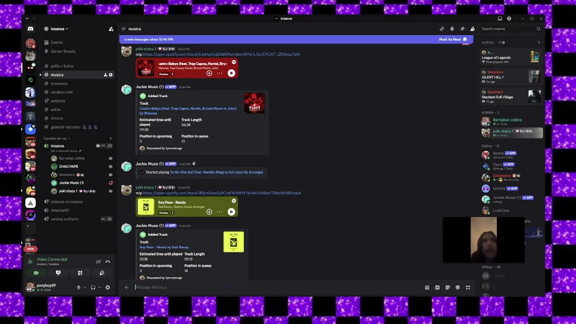This screenshot has height=324, width=576.
Task: Open more options on Cuatro Babys embed
Action: (220, 73)
